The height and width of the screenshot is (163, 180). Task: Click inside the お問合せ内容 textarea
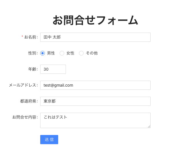(x=95, y=120)
